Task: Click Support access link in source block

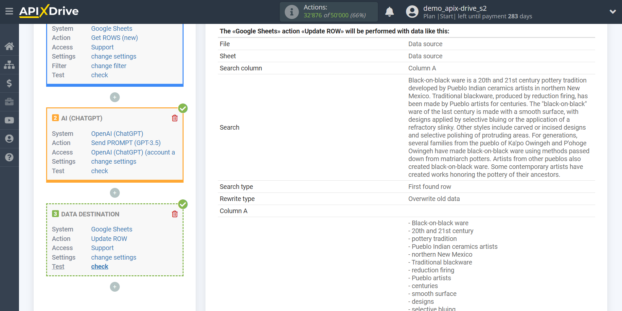Action: 102,47
